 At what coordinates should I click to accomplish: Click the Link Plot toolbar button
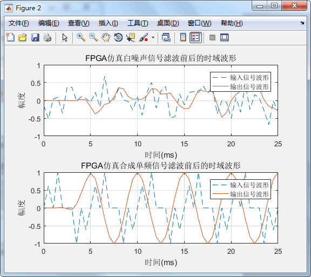click(166, 37)
